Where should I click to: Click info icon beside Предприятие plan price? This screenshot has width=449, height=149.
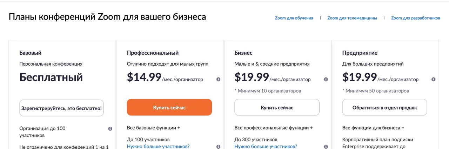point(434,80)
